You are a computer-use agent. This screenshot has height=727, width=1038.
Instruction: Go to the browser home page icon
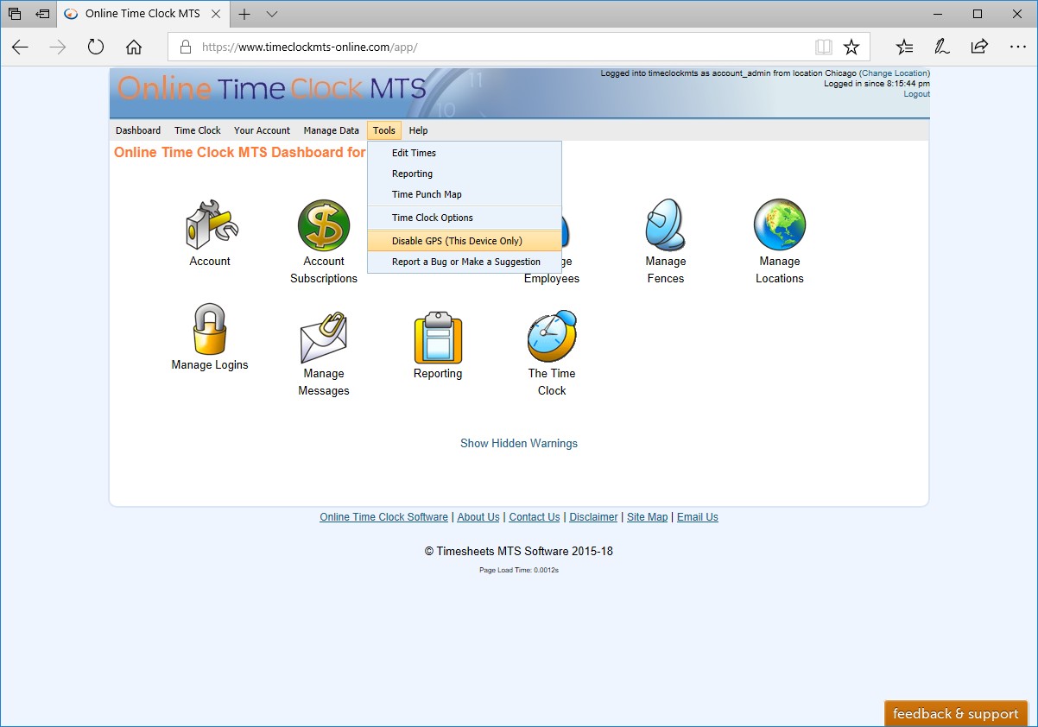pos(134,47)
